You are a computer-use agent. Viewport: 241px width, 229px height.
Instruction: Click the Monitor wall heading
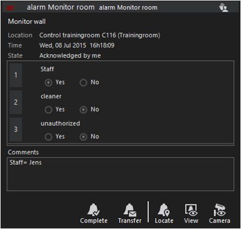pyautogui.click(x=27, y=21)
